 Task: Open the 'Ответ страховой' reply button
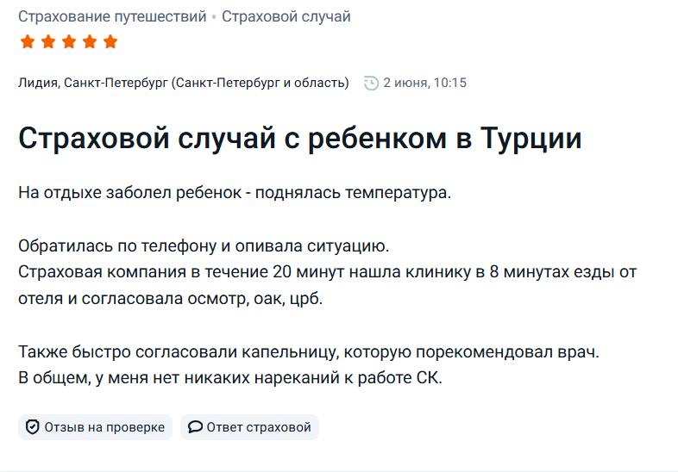pos(249,427)
